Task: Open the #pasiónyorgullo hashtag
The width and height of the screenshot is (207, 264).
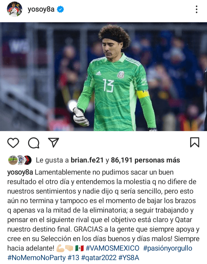Action: point(167,248)
